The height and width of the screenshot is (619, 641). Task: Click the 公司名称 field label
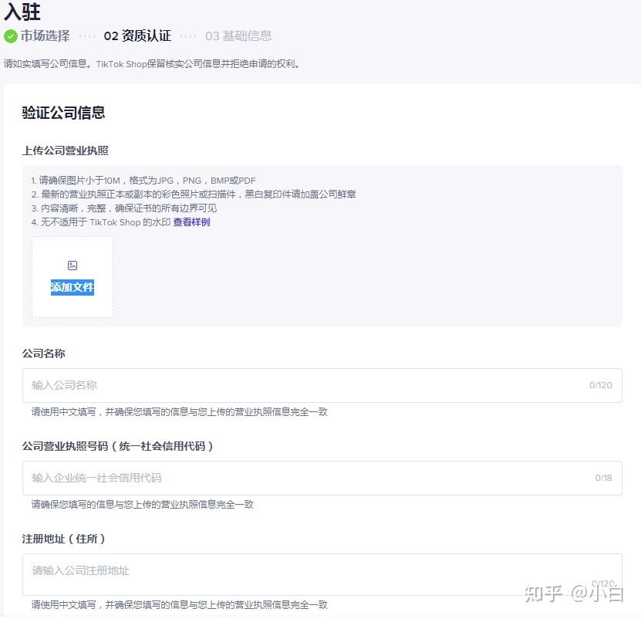click(x=44, y=353)
